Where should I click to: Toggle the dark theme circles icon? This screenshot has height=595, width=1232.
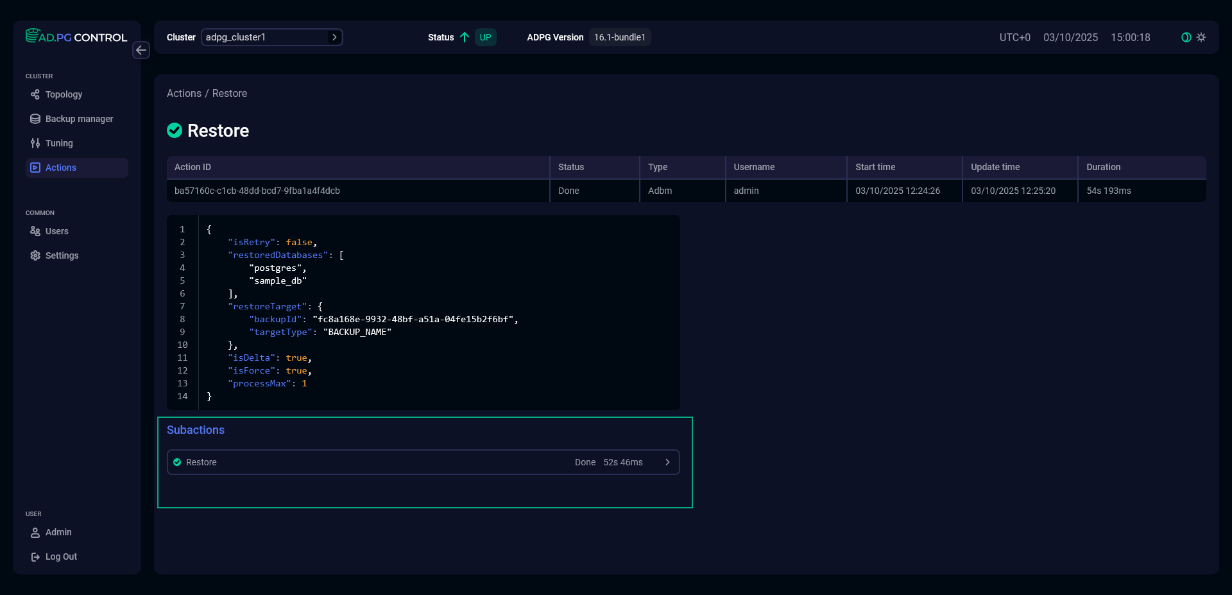pos(1185,37)
